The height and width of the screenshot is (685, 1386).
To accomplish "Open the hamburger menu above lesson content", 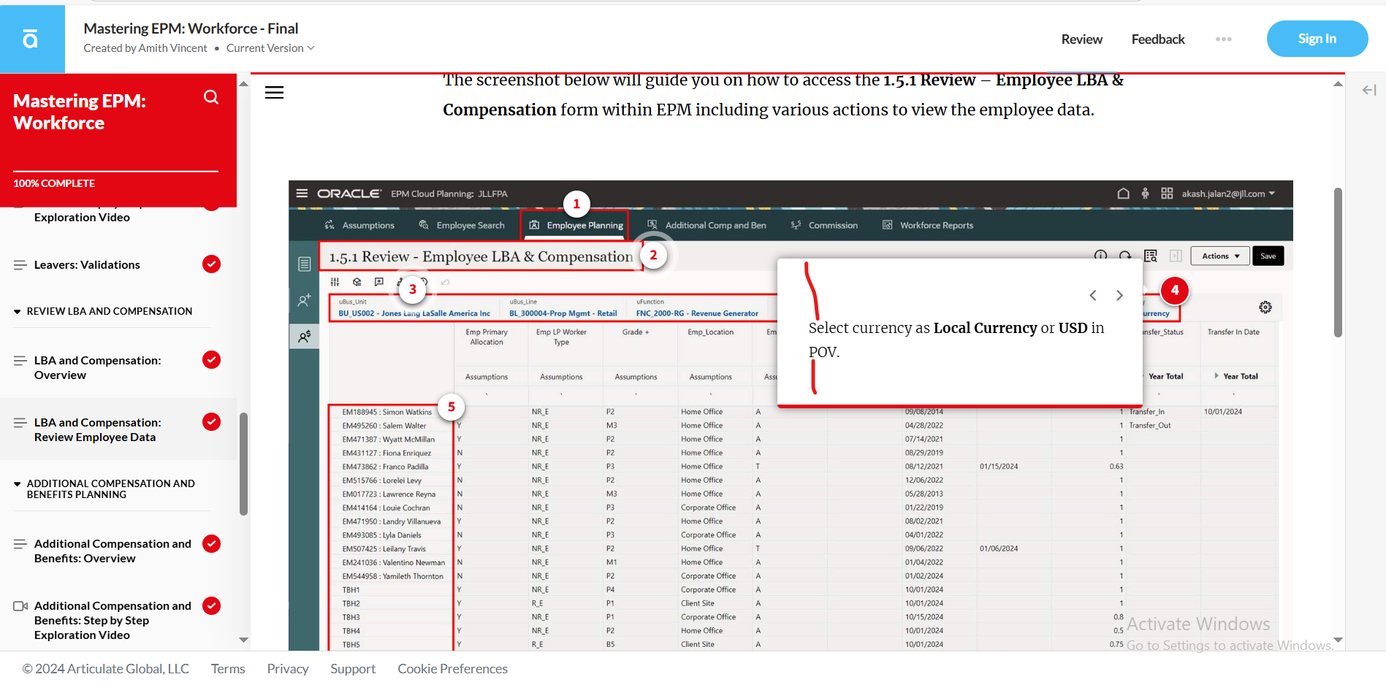I will pos(274,93).
